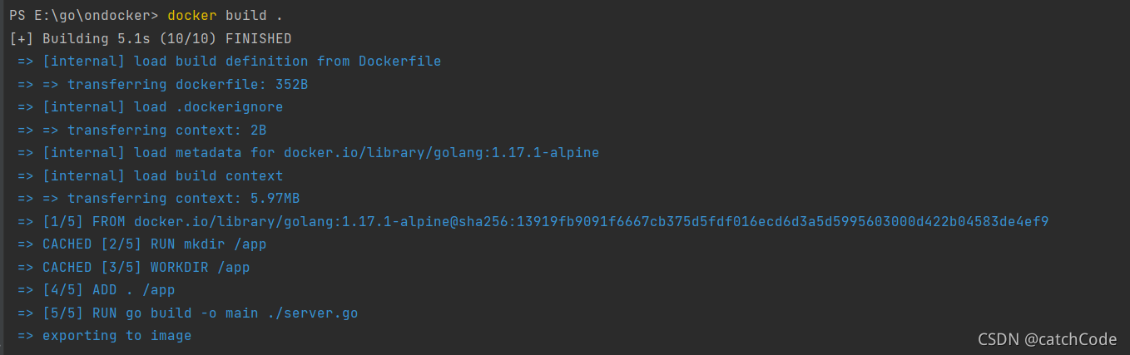Click 'CACHED [3/5] WORKDIR /app' line
This screenshot has height=355, width=1130.
[x=133, y=267]
